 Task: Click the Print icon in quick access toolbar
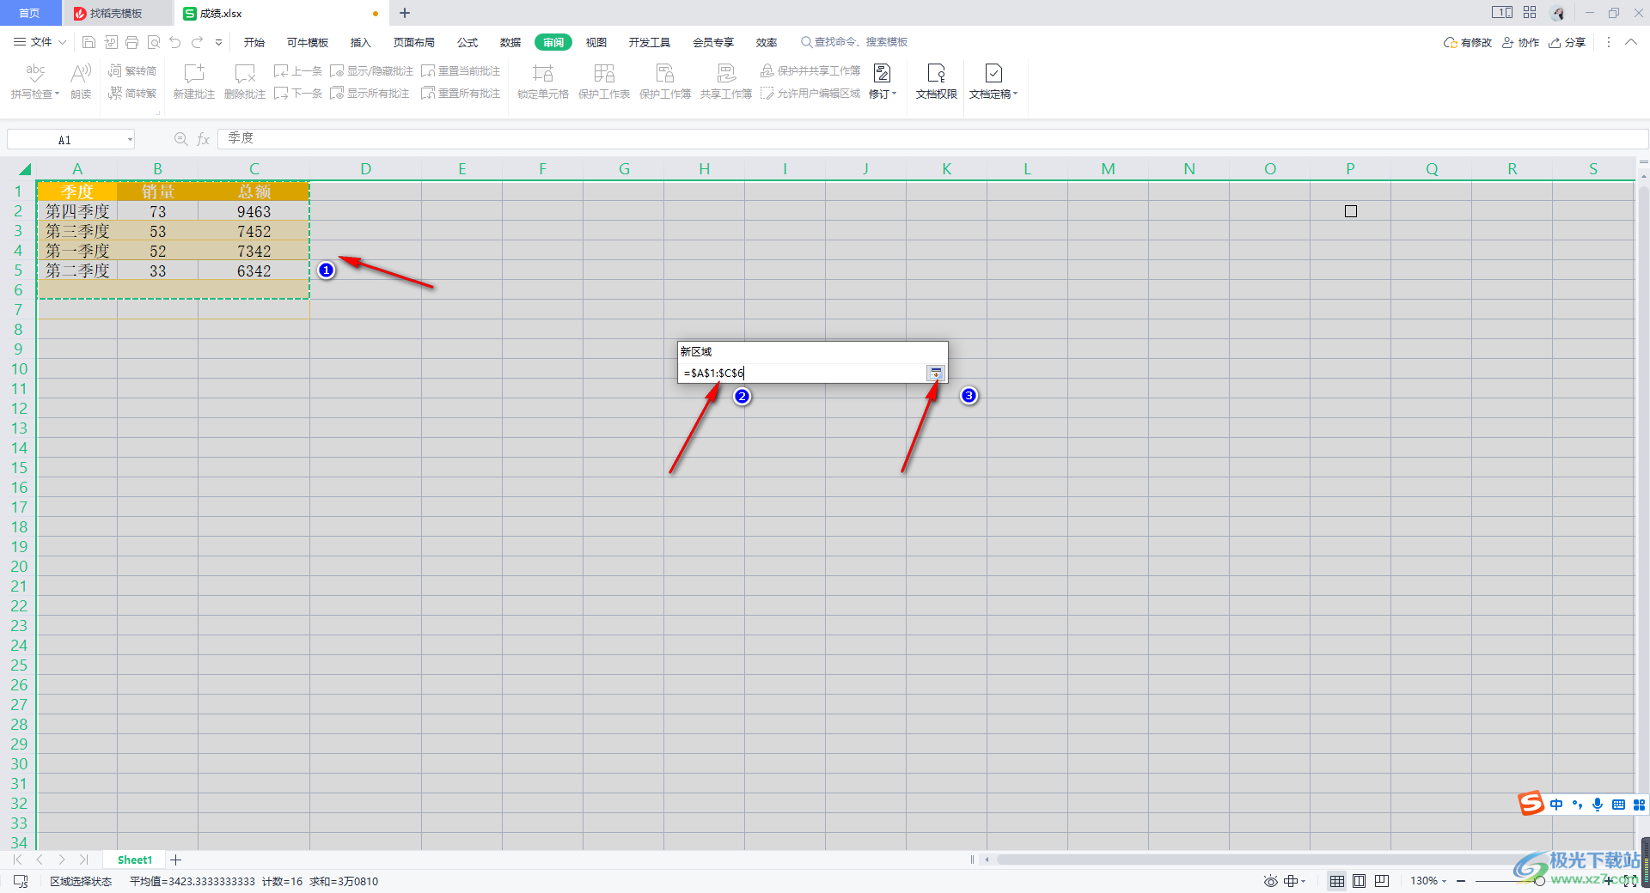[x=131, y=42]
